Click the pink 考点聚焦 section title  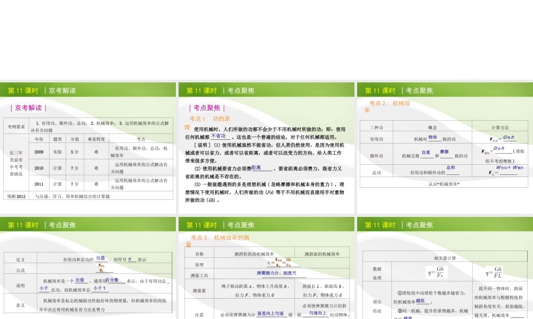pyautogui.click(x=207, y=108)
